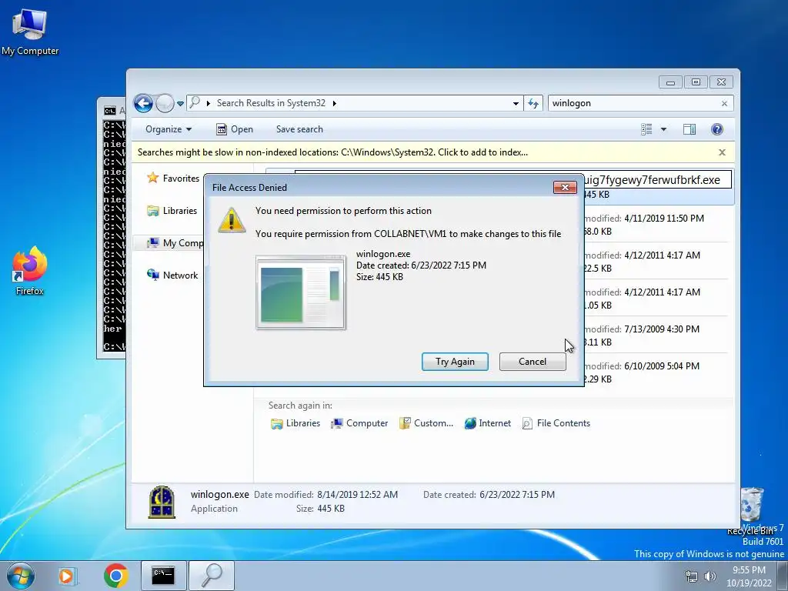Open Windows Media Player from taskbar
788x591 pixels.
[x=66, y=576]
